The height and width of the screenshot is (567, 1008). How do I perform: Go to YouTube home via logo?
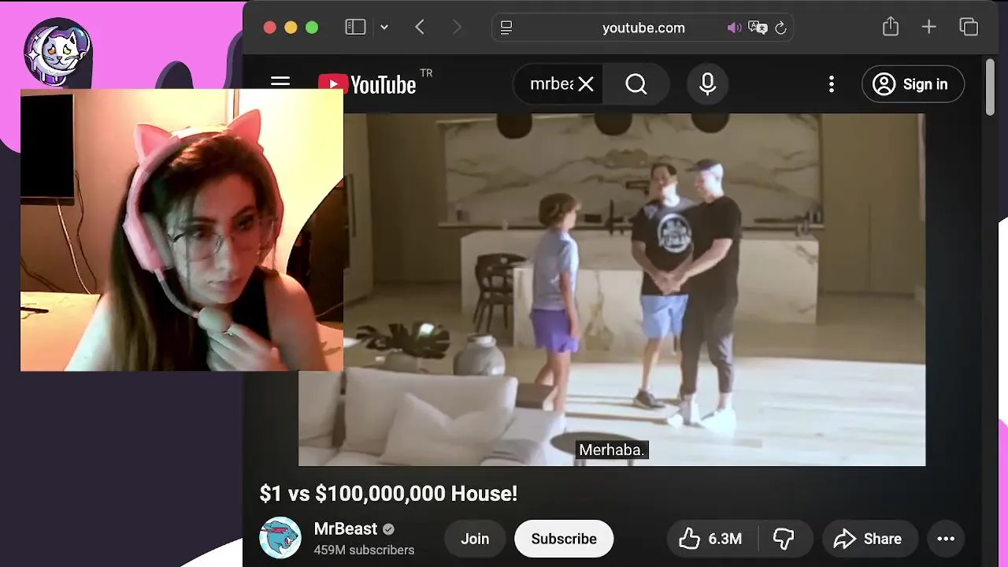368,84
